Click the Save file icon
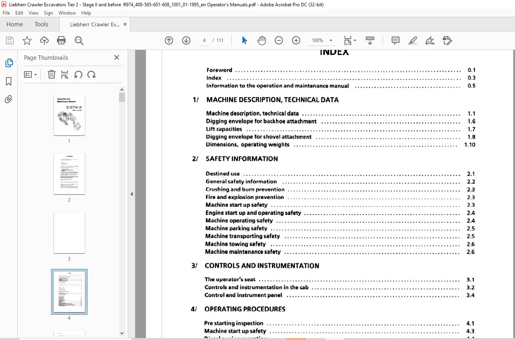 pos(10,40)
